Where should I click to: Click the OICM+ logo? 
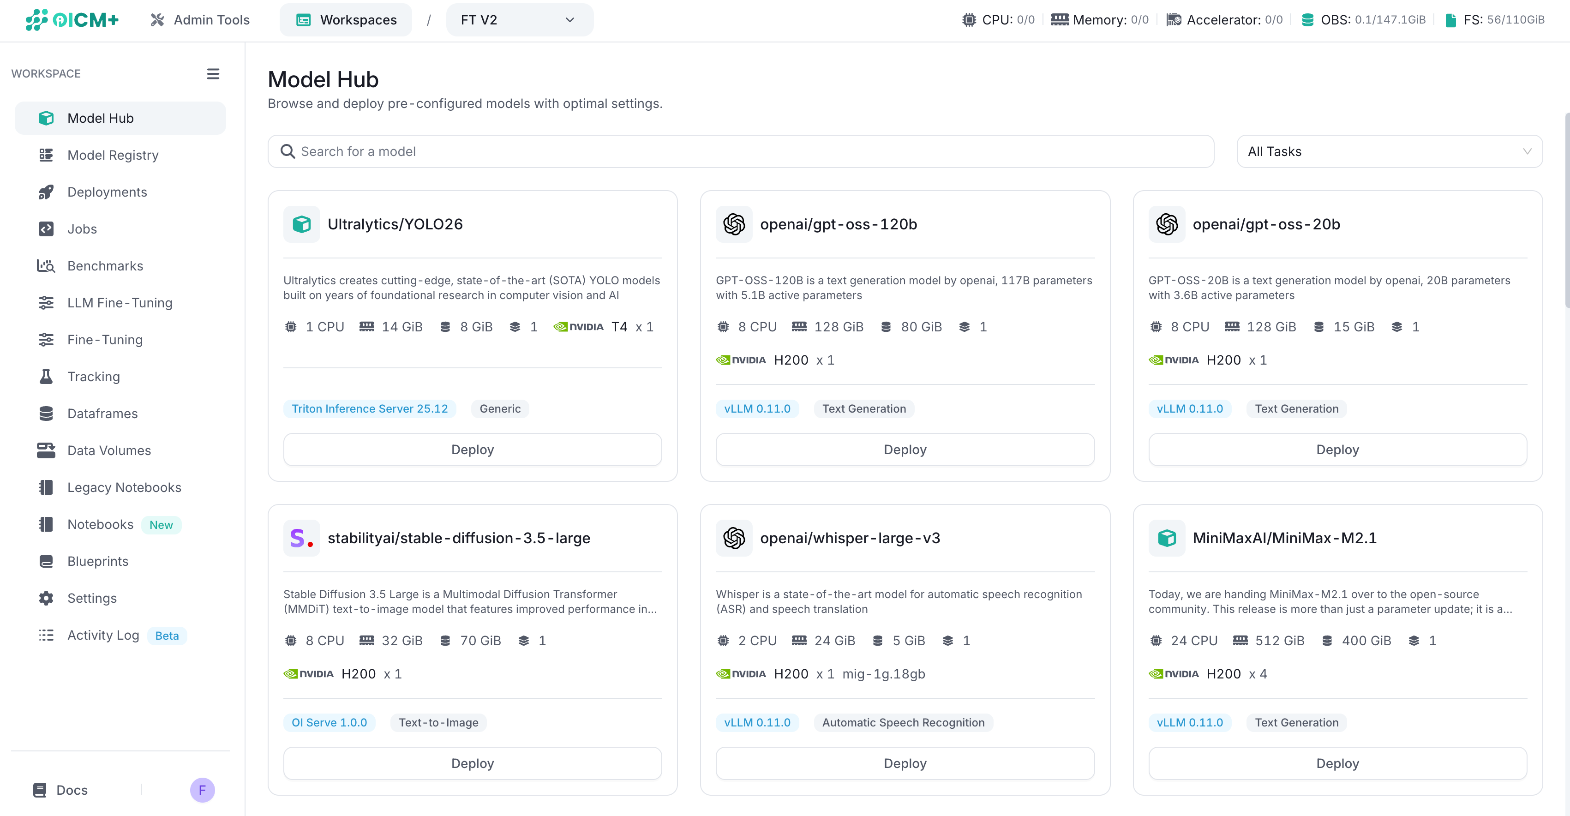72,19
